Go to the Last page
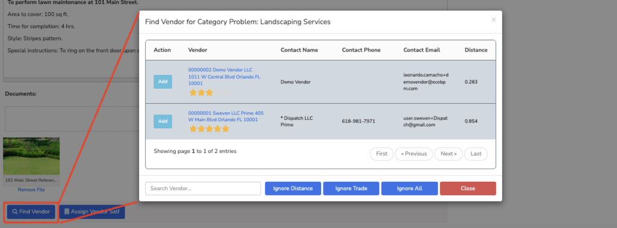 [x=476, y=154]
